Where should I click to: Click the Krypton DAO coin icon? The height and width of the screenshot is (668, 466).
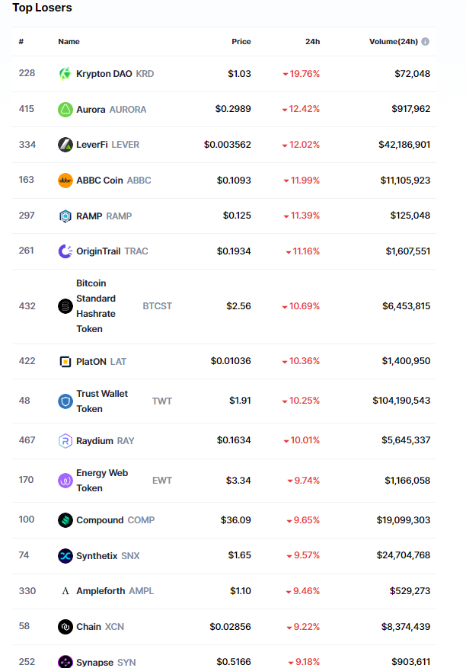[x=65, y=74]
